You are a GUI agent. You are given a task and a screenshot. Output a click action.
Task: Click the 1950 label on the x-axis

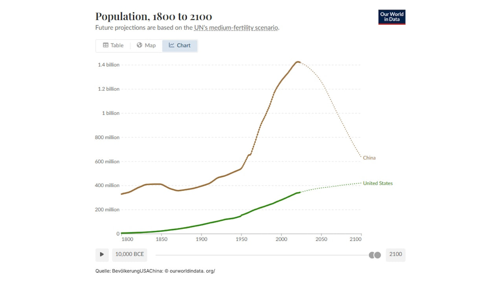pos(241,239)
